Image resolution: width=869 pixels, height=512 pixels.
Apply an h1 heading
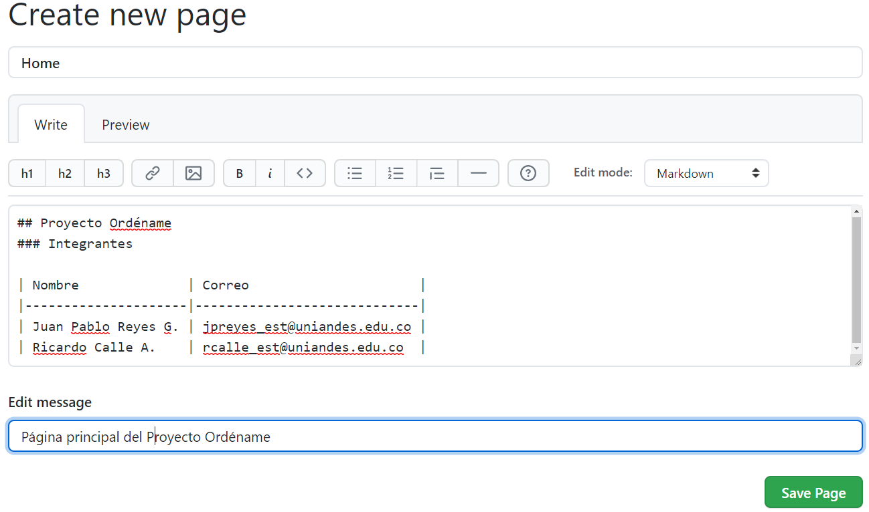coord(27,173)
